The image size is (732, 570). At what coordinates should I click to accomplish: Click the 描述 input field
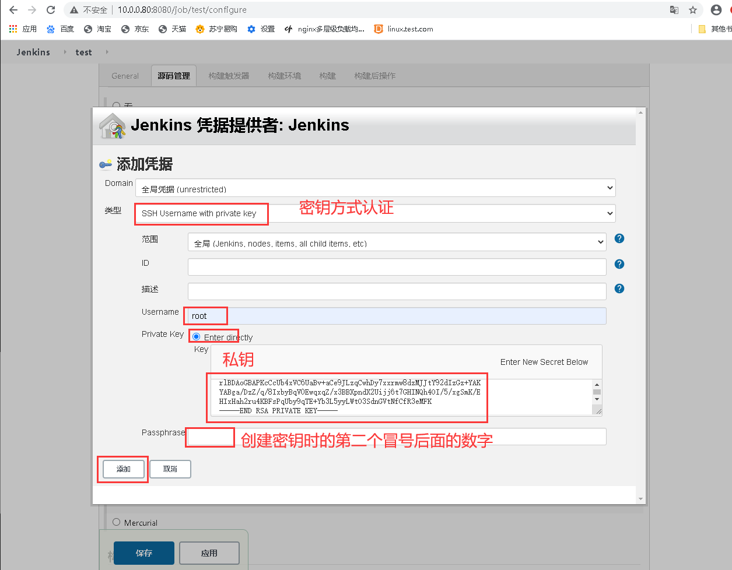click(x=397, y=291)
